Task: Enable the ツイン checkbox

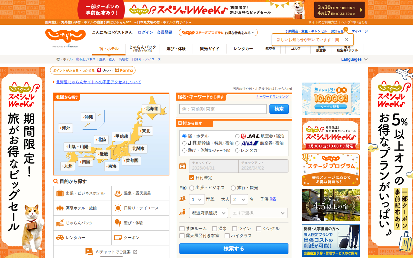Action: [x=235, y=229]
